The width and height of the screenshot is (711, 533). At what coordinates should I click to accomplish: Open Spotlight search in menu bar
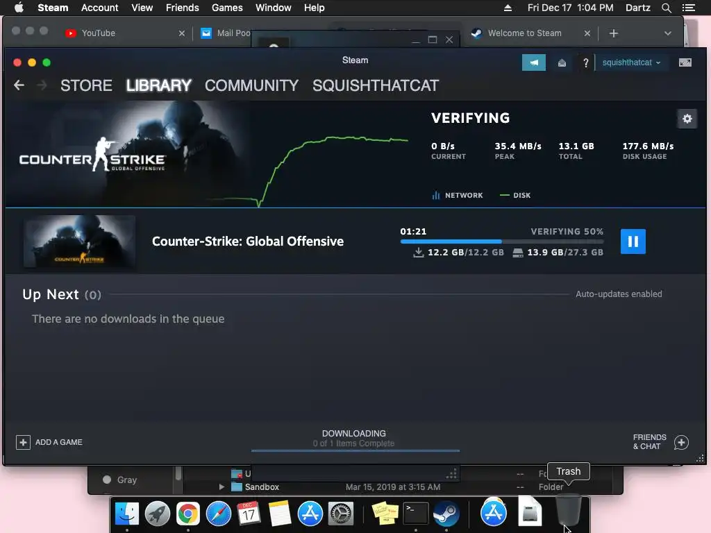(x=666, y=8)
